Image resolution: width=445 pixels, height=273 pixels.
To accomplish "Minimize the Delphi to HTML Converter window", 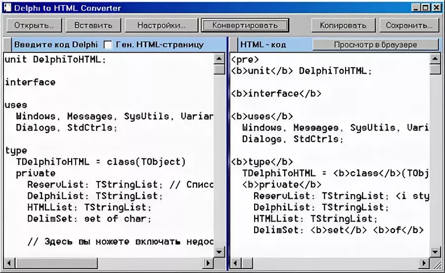I will (416, 7).
